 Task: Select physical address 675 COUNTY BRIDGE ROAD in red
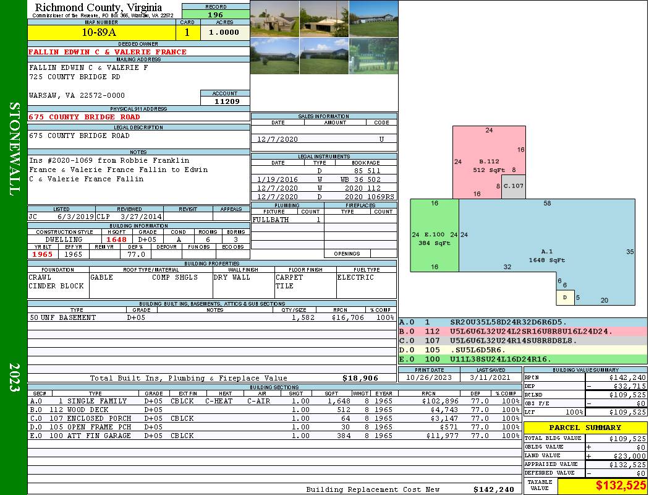point(84,117)
